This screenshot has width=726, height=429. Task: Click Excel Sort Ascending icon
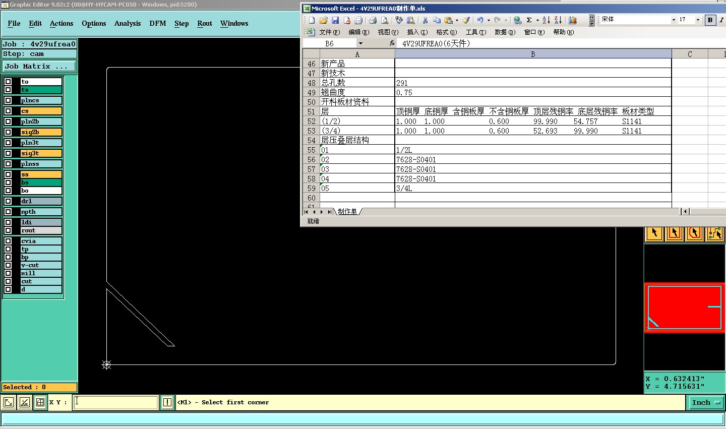(x=546, y=20)
